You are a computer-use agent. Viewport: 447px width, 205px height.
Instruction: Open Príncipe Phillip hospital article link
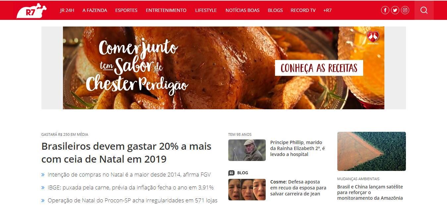pos(298,148)
